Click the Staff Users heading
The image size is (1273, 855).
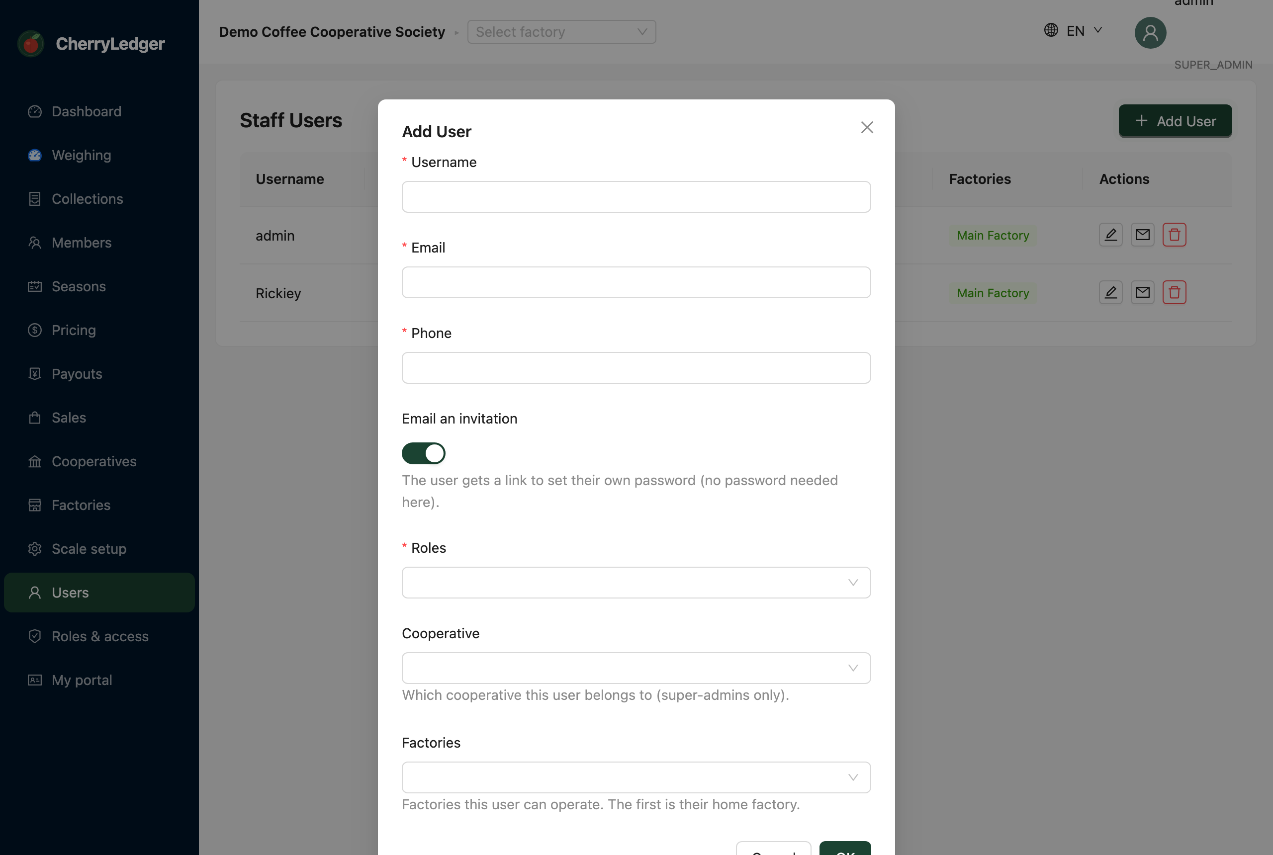click(x=291, y=120)
